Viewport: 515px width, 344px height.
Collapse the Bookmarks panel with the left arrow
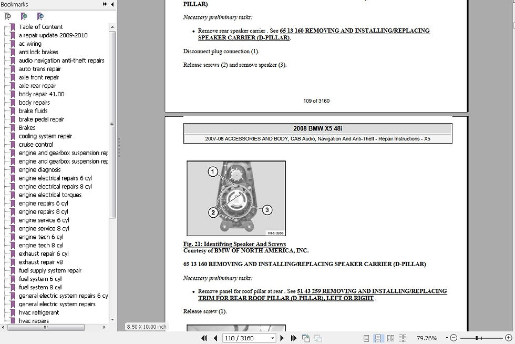(x=112, y=4)
